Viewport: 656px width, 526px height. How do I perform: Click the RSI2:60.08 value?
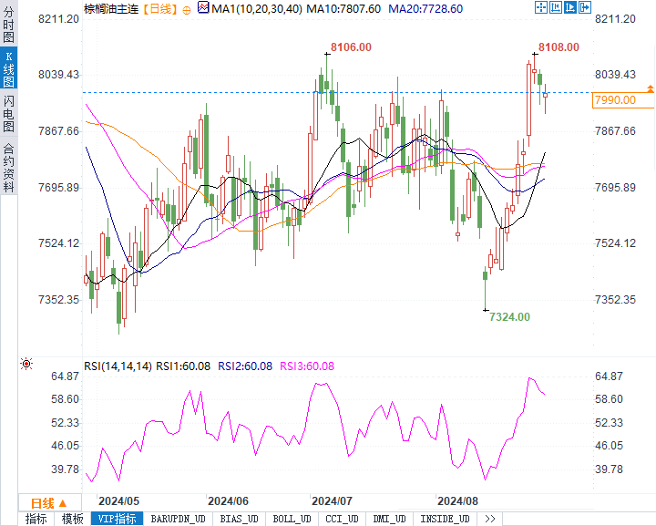tap(245, 366)
